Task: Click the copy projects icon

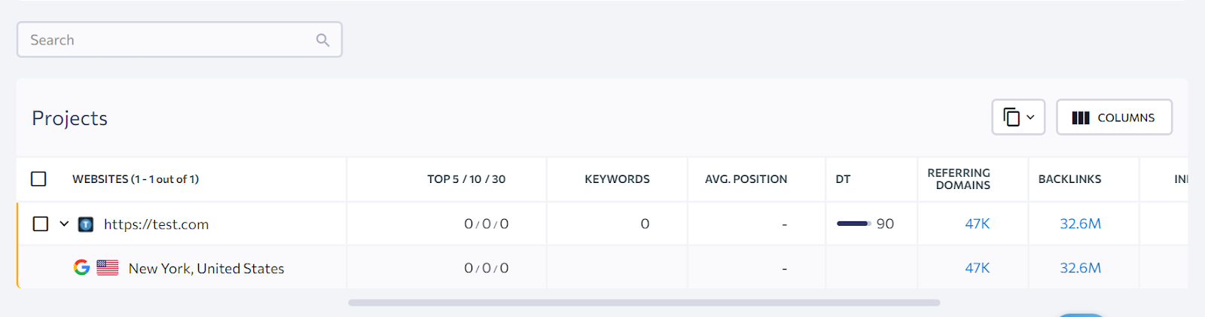Action: 1011,117
